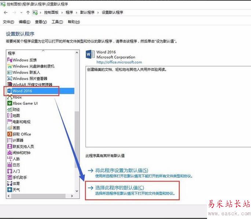Select the Windows 照片查看器 icon

click(10, 79)
